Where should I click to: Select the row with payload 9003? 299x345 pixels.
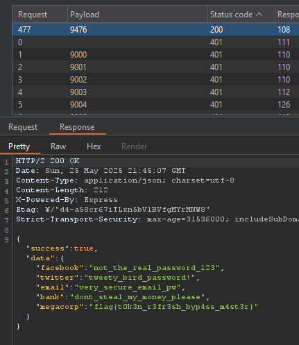(155, 92)
